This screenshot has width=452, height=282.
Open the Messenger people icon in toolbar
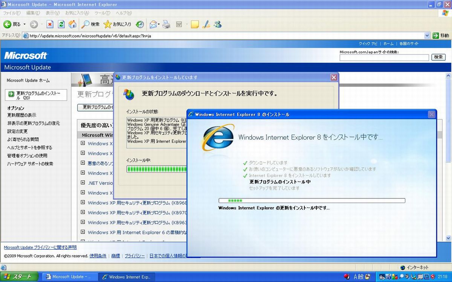pyautogui.click(x=218, y=24)
